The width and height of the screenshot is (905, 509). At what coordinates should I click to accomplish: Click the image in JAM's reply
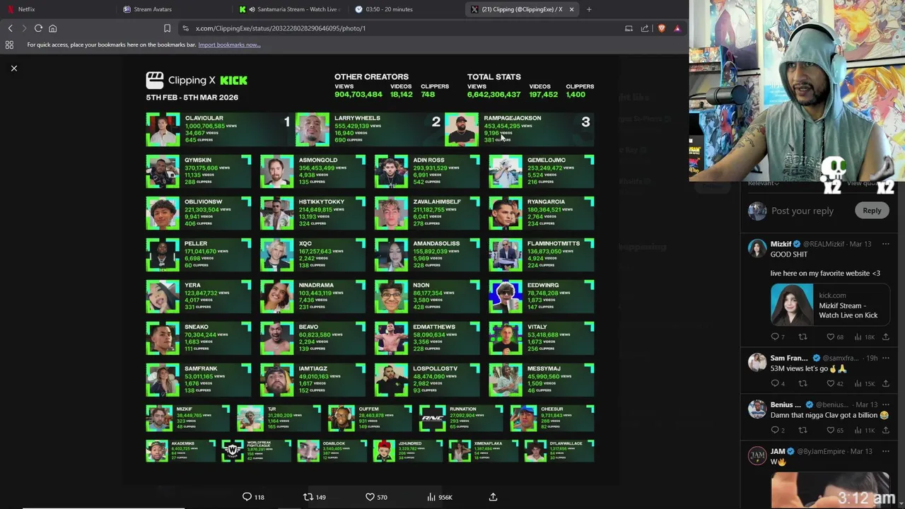pos(830,489)
